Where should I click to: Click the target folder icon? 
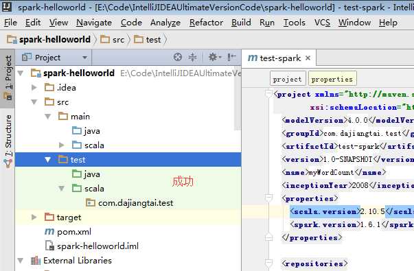pos(49,217)
